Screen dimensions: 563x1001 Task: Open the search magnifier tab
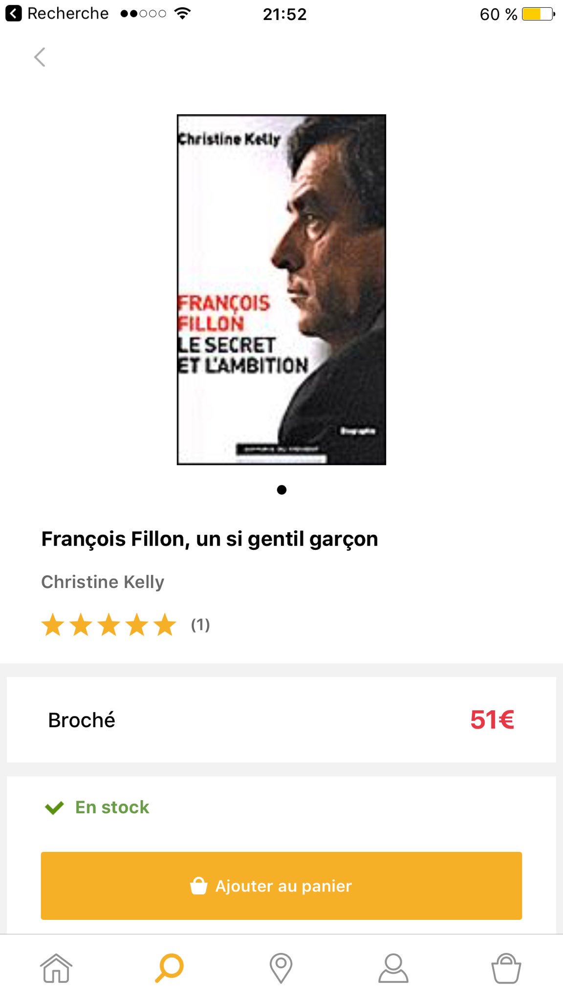click(x=169, y=968)
